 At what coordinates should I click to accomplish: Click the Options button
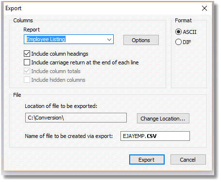[x=141, y=40]
